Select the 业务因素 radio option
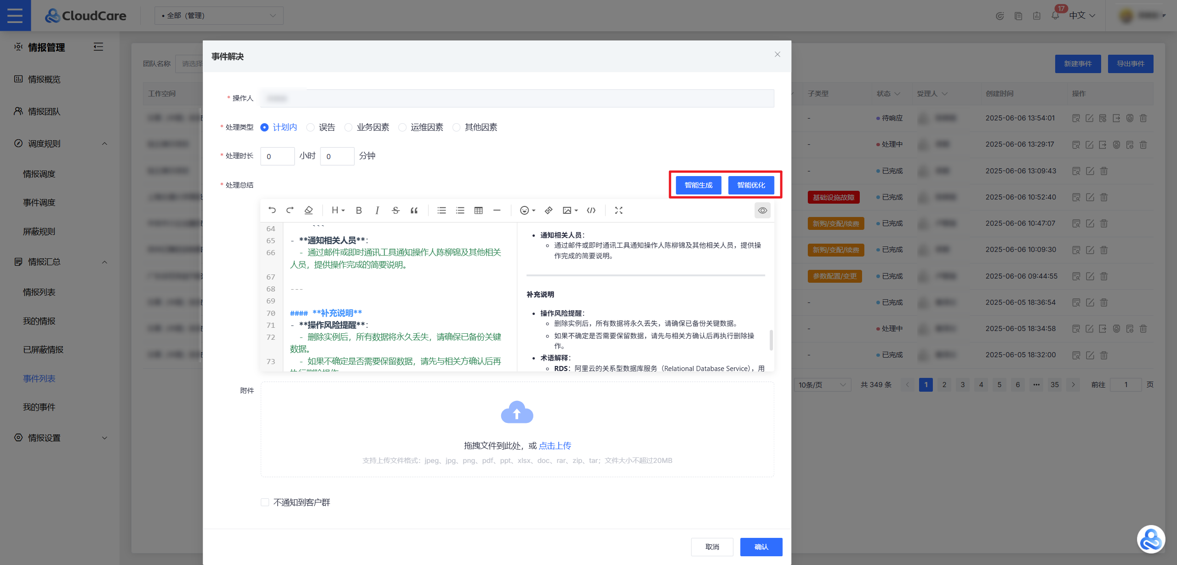1177x565 pixels. (367, 127)
